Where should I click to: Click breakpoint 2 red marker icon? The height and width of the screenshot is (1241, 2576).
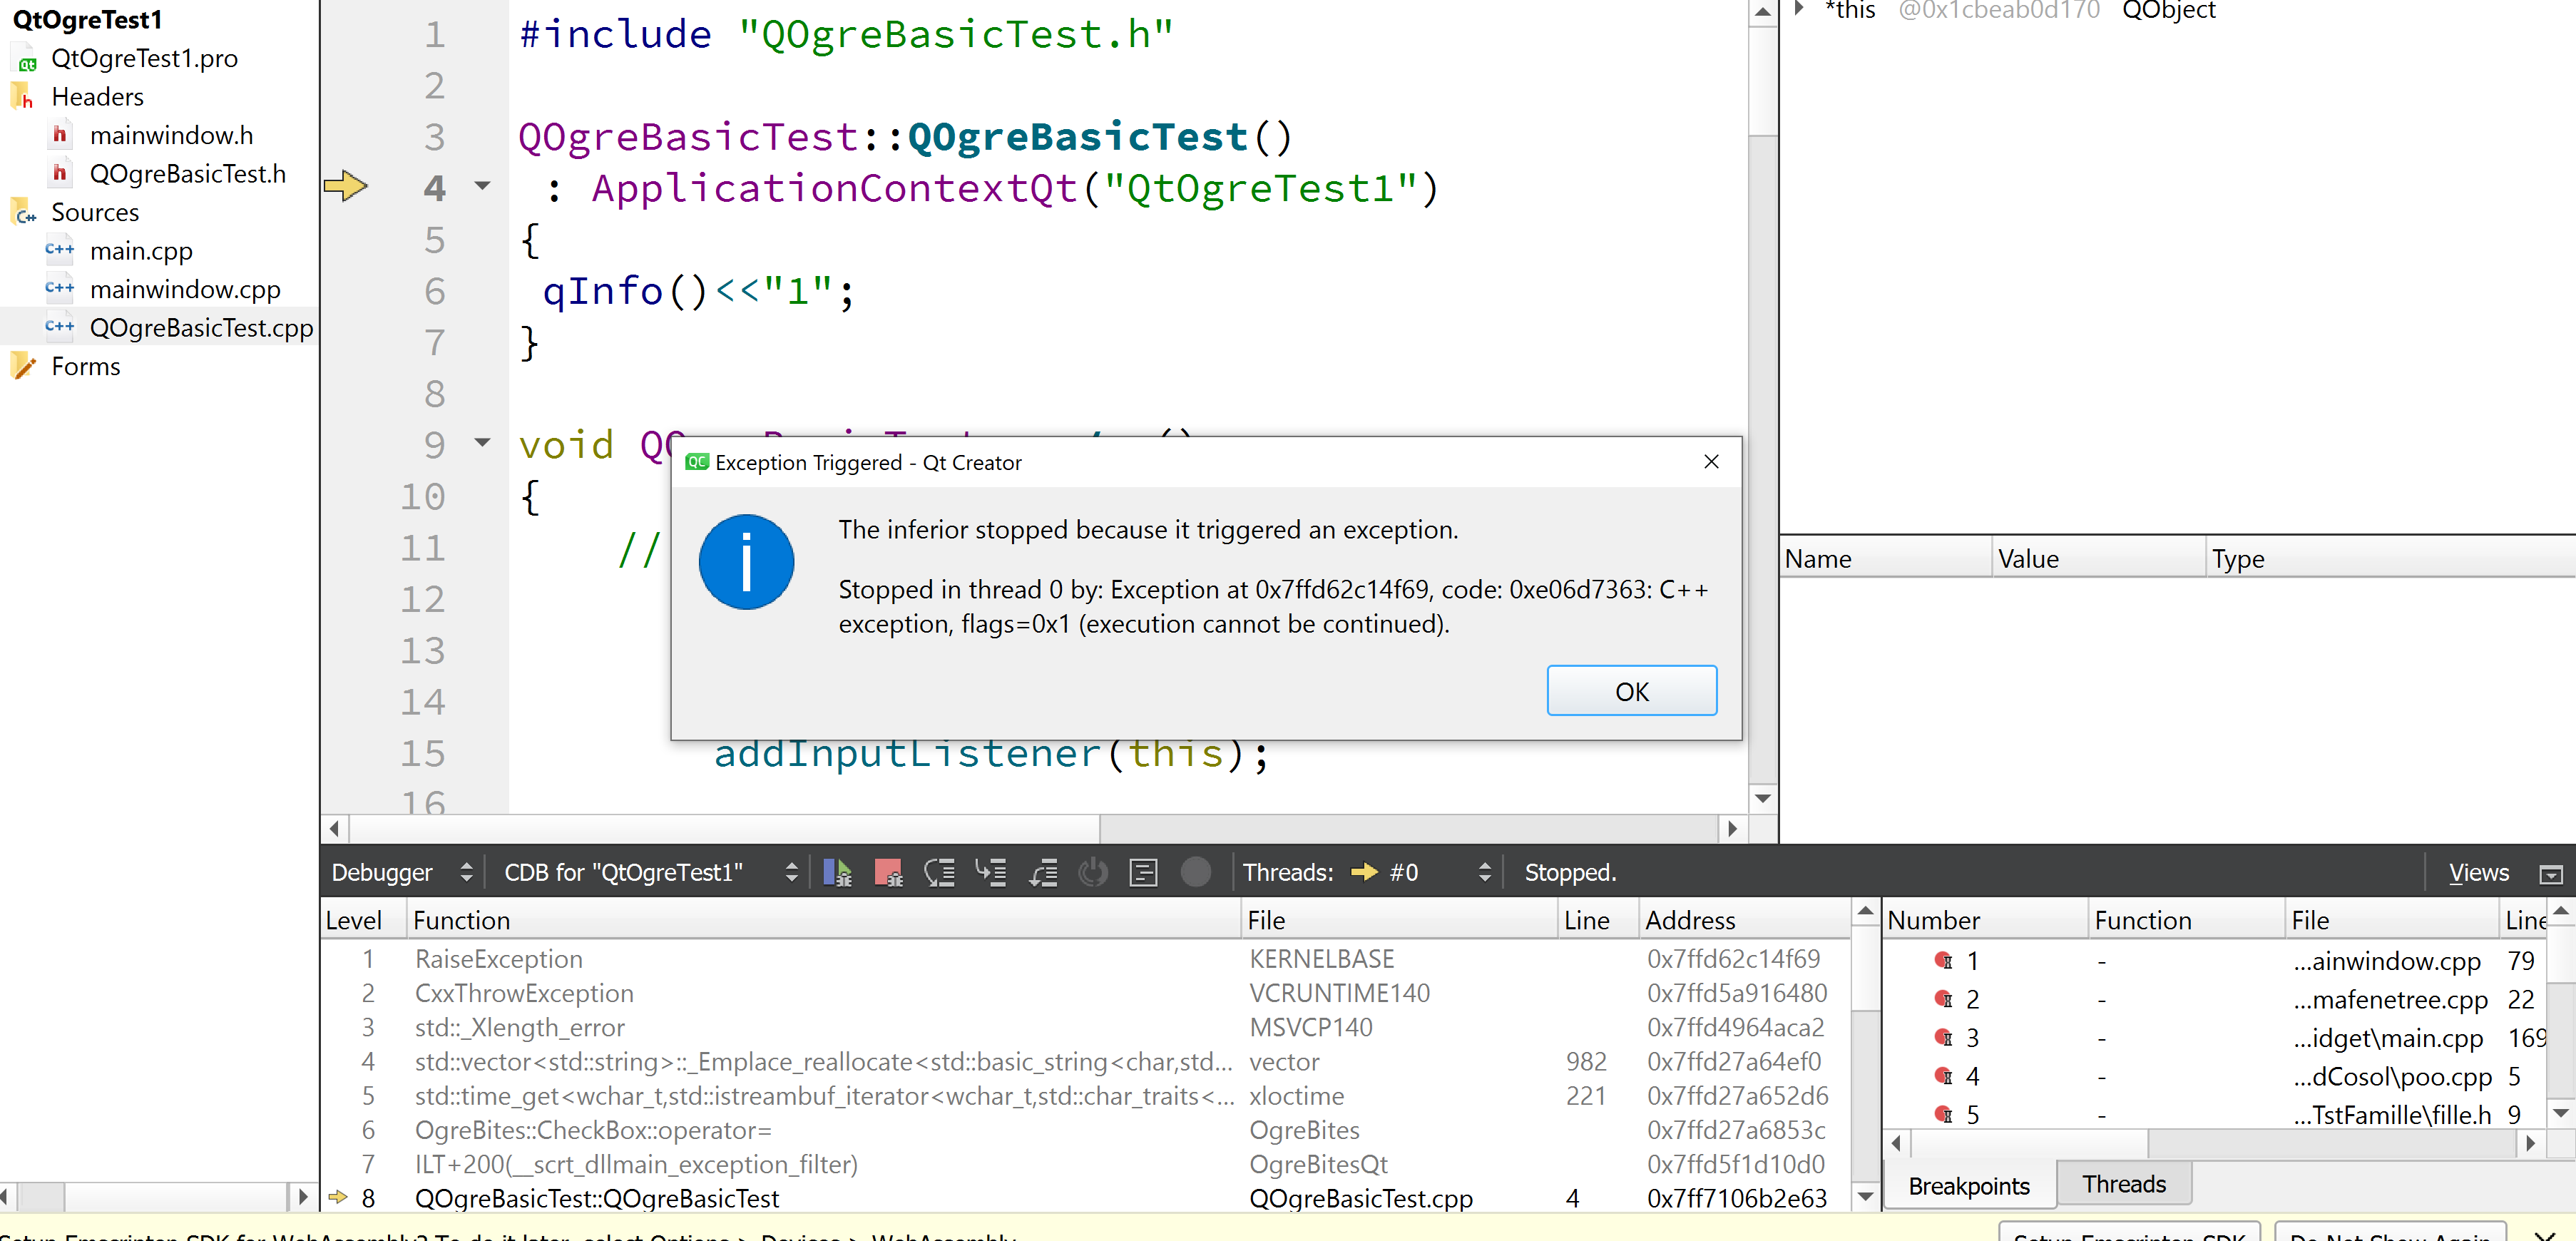[1943, 999]
